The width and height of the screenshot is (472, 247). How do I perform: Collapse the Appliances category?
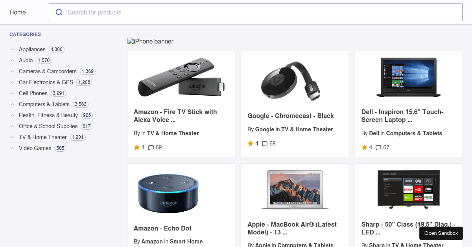(x=13, y=49)
